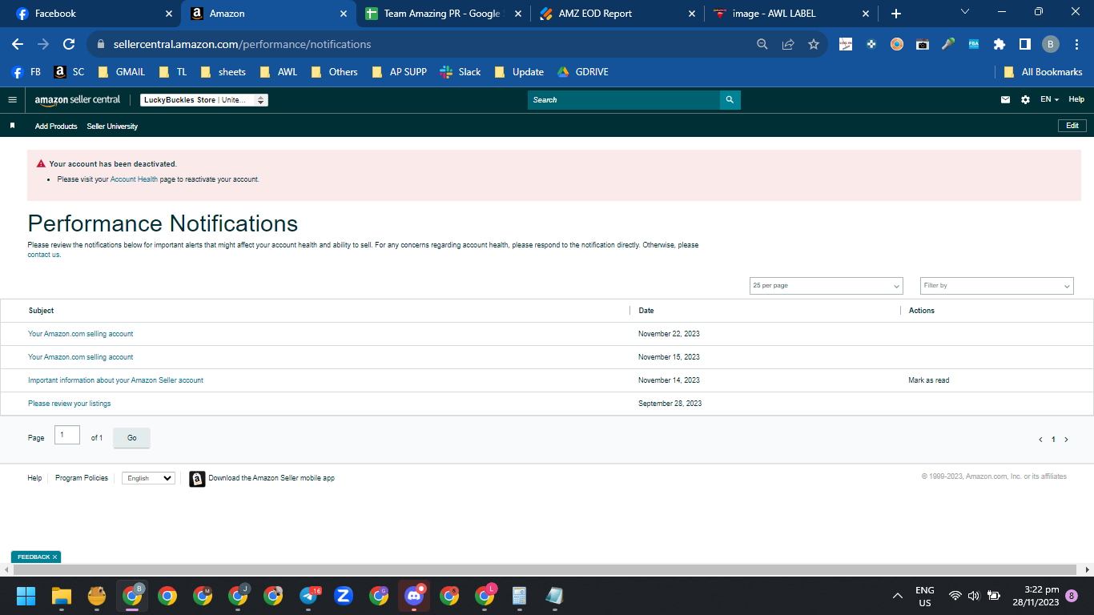Open the Help link in the top header
Viewport: 1094px width, 615px height.
coord(1076,99)
